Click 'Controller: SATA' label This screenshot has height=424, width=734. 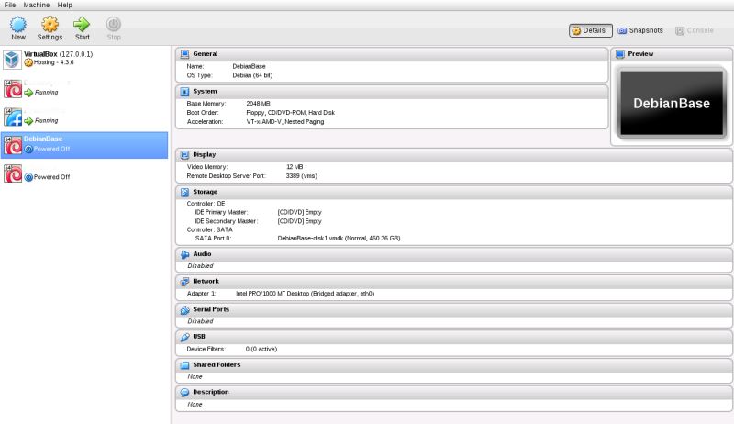pyautogui.click(x=210, y=229)
